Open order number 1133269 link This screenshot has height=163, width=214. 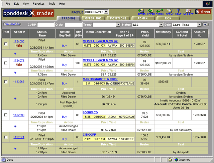[19, 81]
